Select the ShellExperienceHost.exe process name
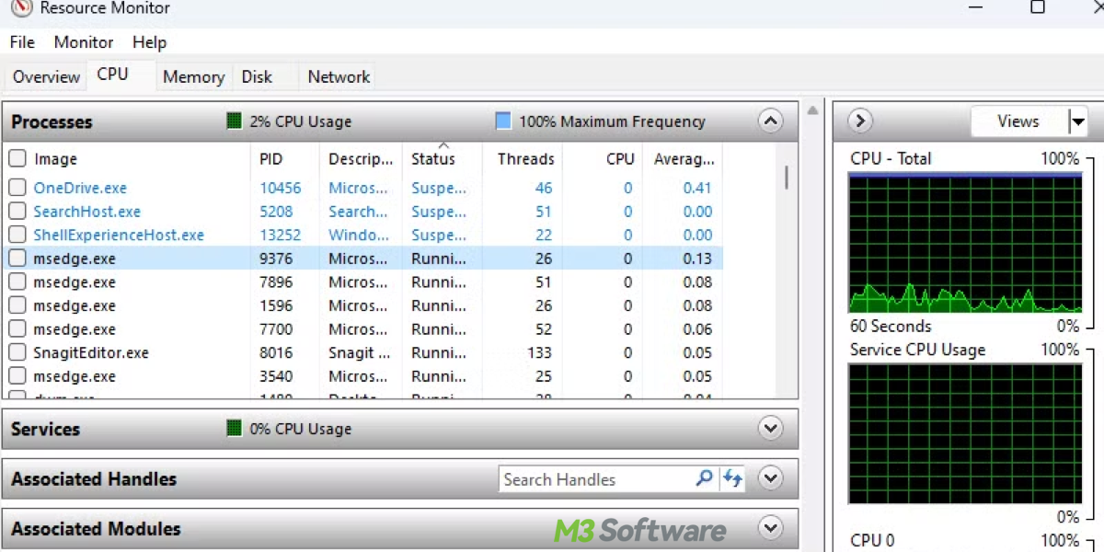This screenshot has width=1104, height=552. [119, 235]
